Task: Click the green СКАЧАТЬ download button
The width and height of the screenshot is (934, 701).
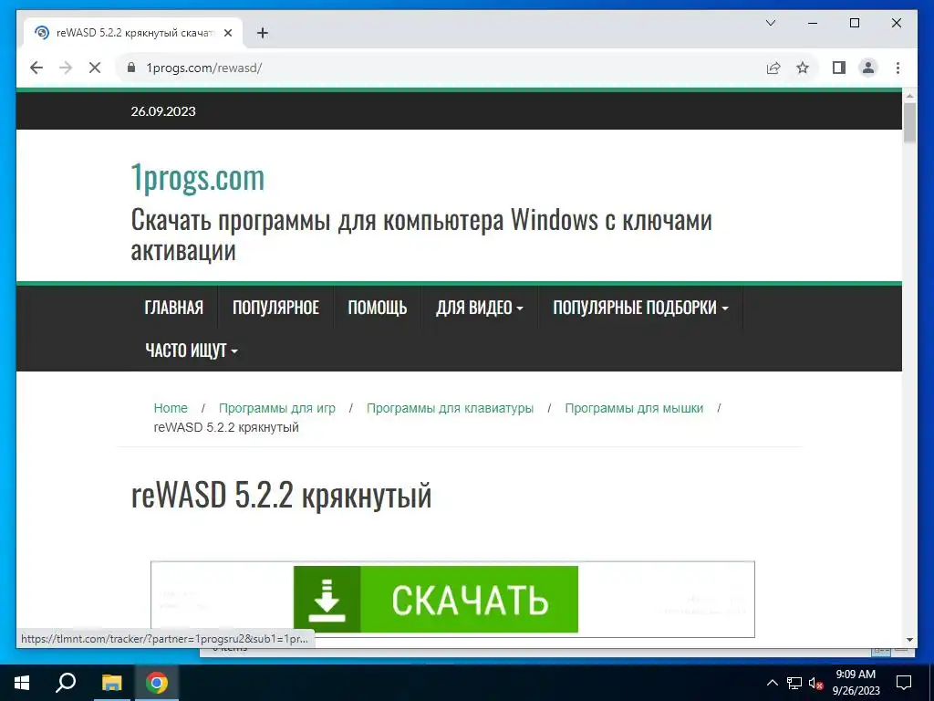Action: (x=436, y=599)
